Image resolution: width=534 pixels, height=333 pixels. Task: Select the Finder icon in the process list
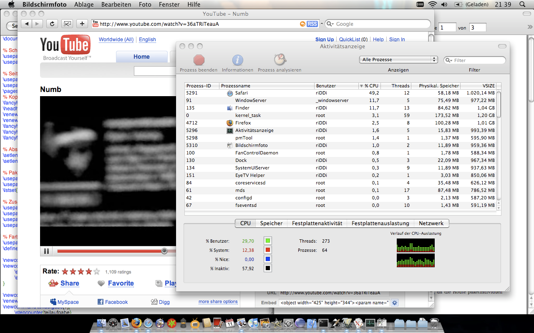(x=229, y=108)
